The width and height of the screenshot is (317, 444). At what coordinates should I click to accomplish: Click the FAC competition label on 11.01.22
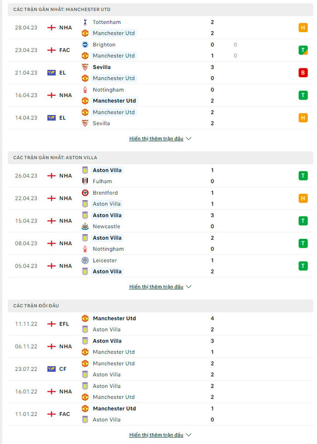tap(64, 414)
